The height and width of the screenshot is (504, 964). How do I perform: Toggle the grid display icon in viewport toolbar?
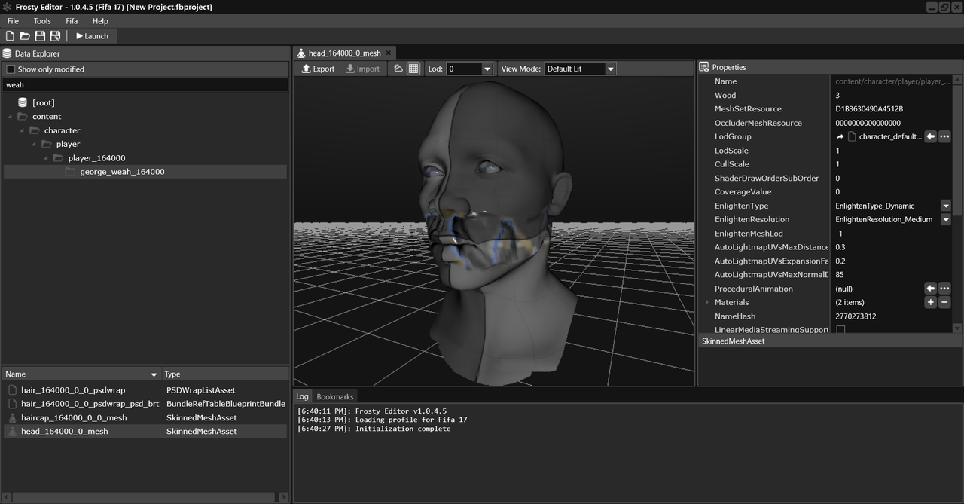[413, 69]
